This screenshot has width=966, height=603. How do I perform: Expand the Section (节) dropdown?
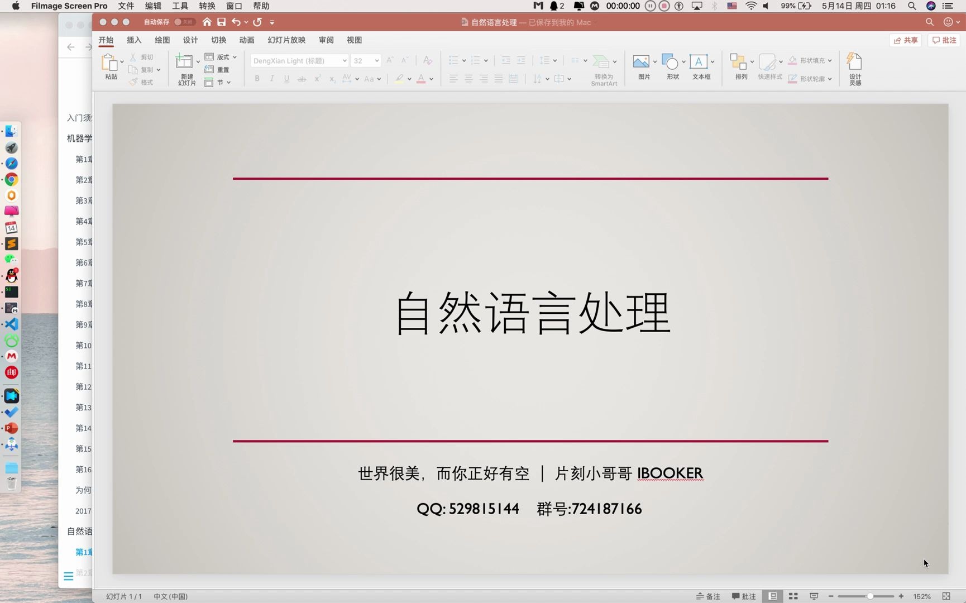(x=228, y=82)
